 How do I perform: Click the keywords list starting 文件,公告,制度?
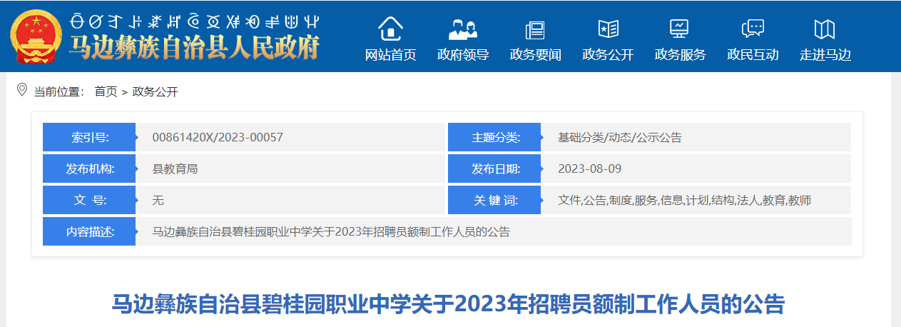pos(684,200)
